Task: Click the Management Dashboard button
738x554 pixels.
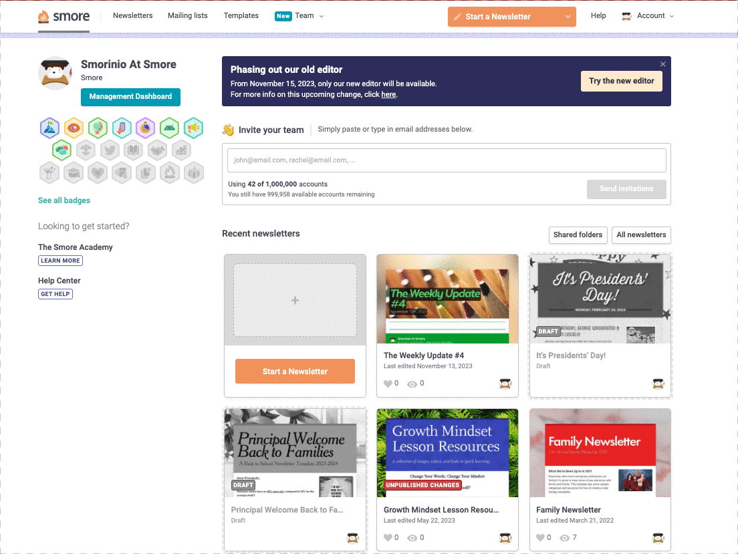Action: (x=130, y=97)
